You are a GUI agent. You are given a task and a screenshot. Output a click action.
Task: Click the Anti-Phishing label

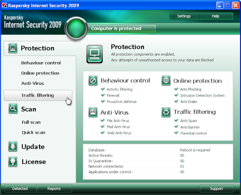(x=191, y=89)
